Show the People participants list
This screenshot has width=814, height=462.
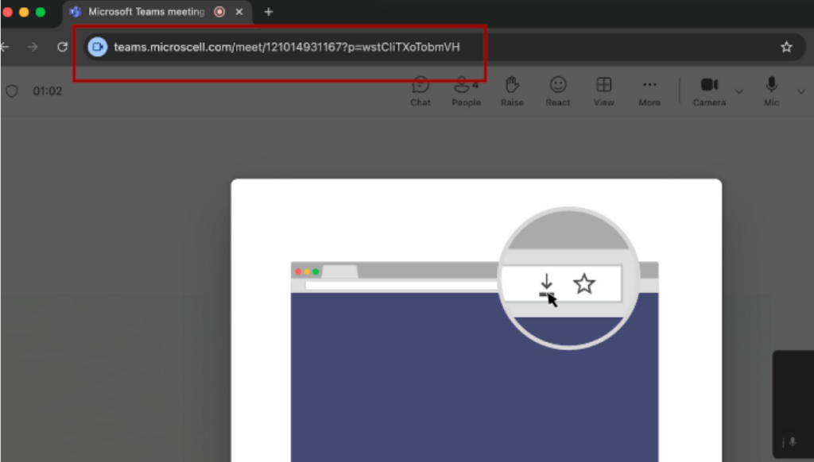466,92
